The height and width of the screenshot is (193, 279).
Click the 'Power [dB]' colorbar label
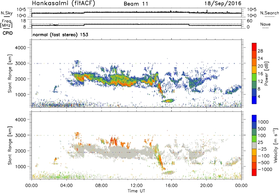266,74
